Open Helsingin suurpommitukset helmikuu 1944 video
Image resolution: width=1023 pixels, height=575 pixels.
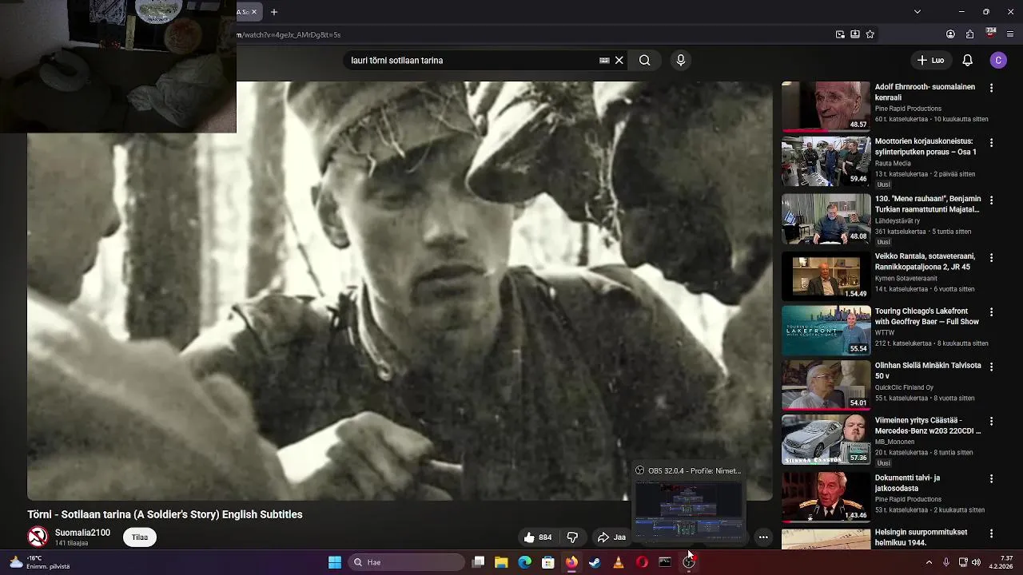coord(921,537)
